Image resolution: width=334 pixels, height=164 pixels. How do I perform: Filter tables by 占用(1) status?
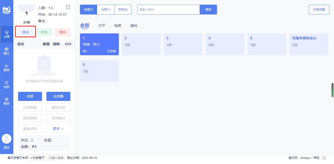tap(106, 10)
